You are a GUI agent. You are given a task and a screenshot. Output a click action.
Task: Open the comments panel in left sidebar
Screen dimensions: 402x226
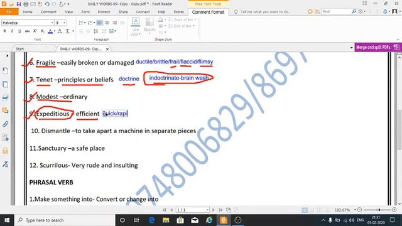(6, 110)
